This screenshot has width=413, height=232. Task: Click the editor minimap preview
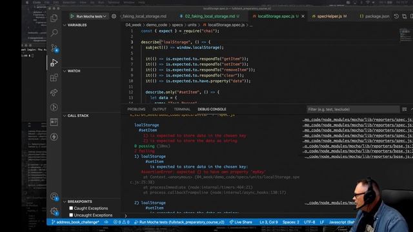pos(406,35)
